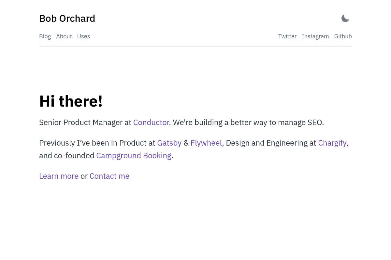The height and width of the screenshot is (260, 391).
Task: Click the Learn more link
Action: [x=59, y=176]
